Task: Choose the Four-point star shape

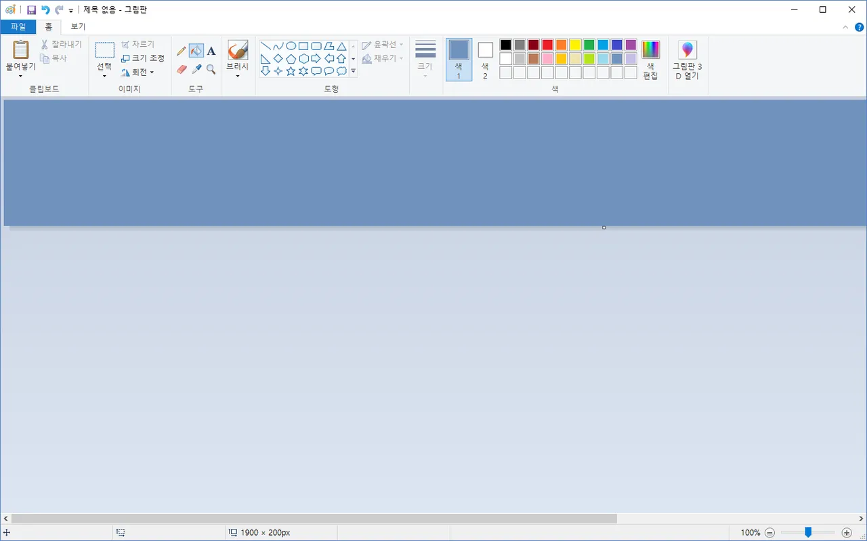Action: tap(278, 71)
